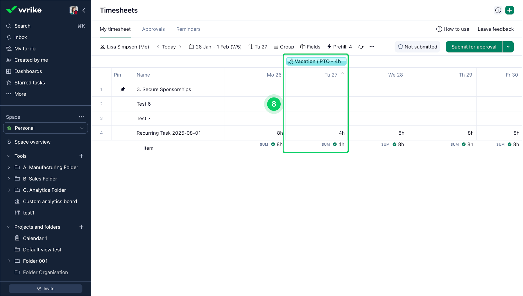Screen dimensions: 523x296
Task: Add a new tool with plus icon
Action: (81, 156)
